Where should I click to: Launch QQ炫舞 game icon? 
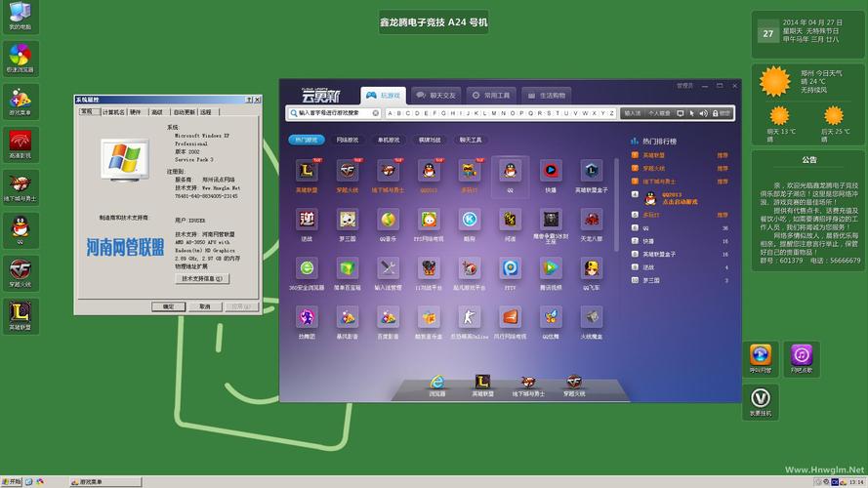click(551, 317)
